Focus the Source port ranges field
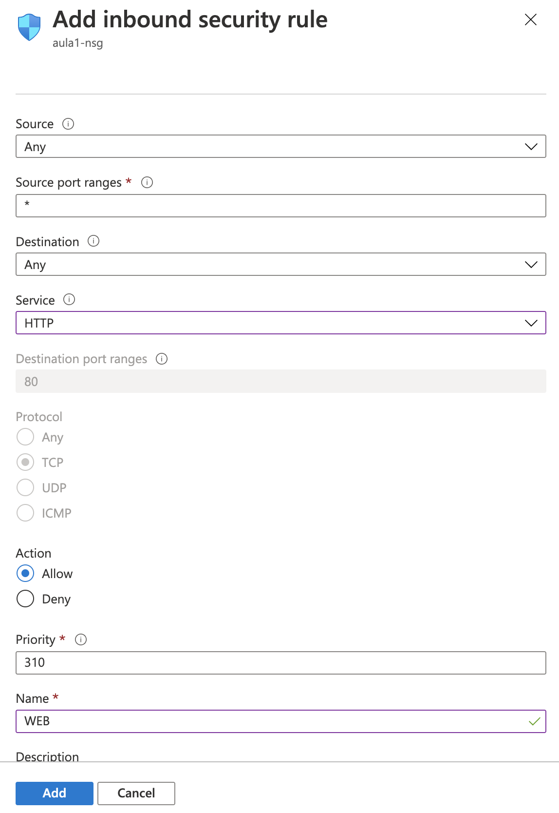 pos(280,206)
